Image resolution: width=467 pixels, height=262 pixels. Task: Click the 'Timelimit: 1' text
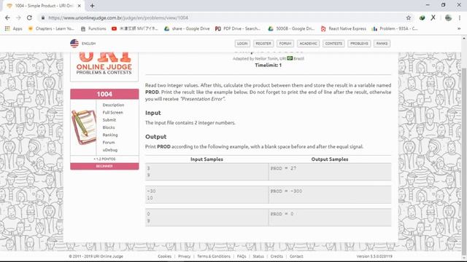(268, 65)
